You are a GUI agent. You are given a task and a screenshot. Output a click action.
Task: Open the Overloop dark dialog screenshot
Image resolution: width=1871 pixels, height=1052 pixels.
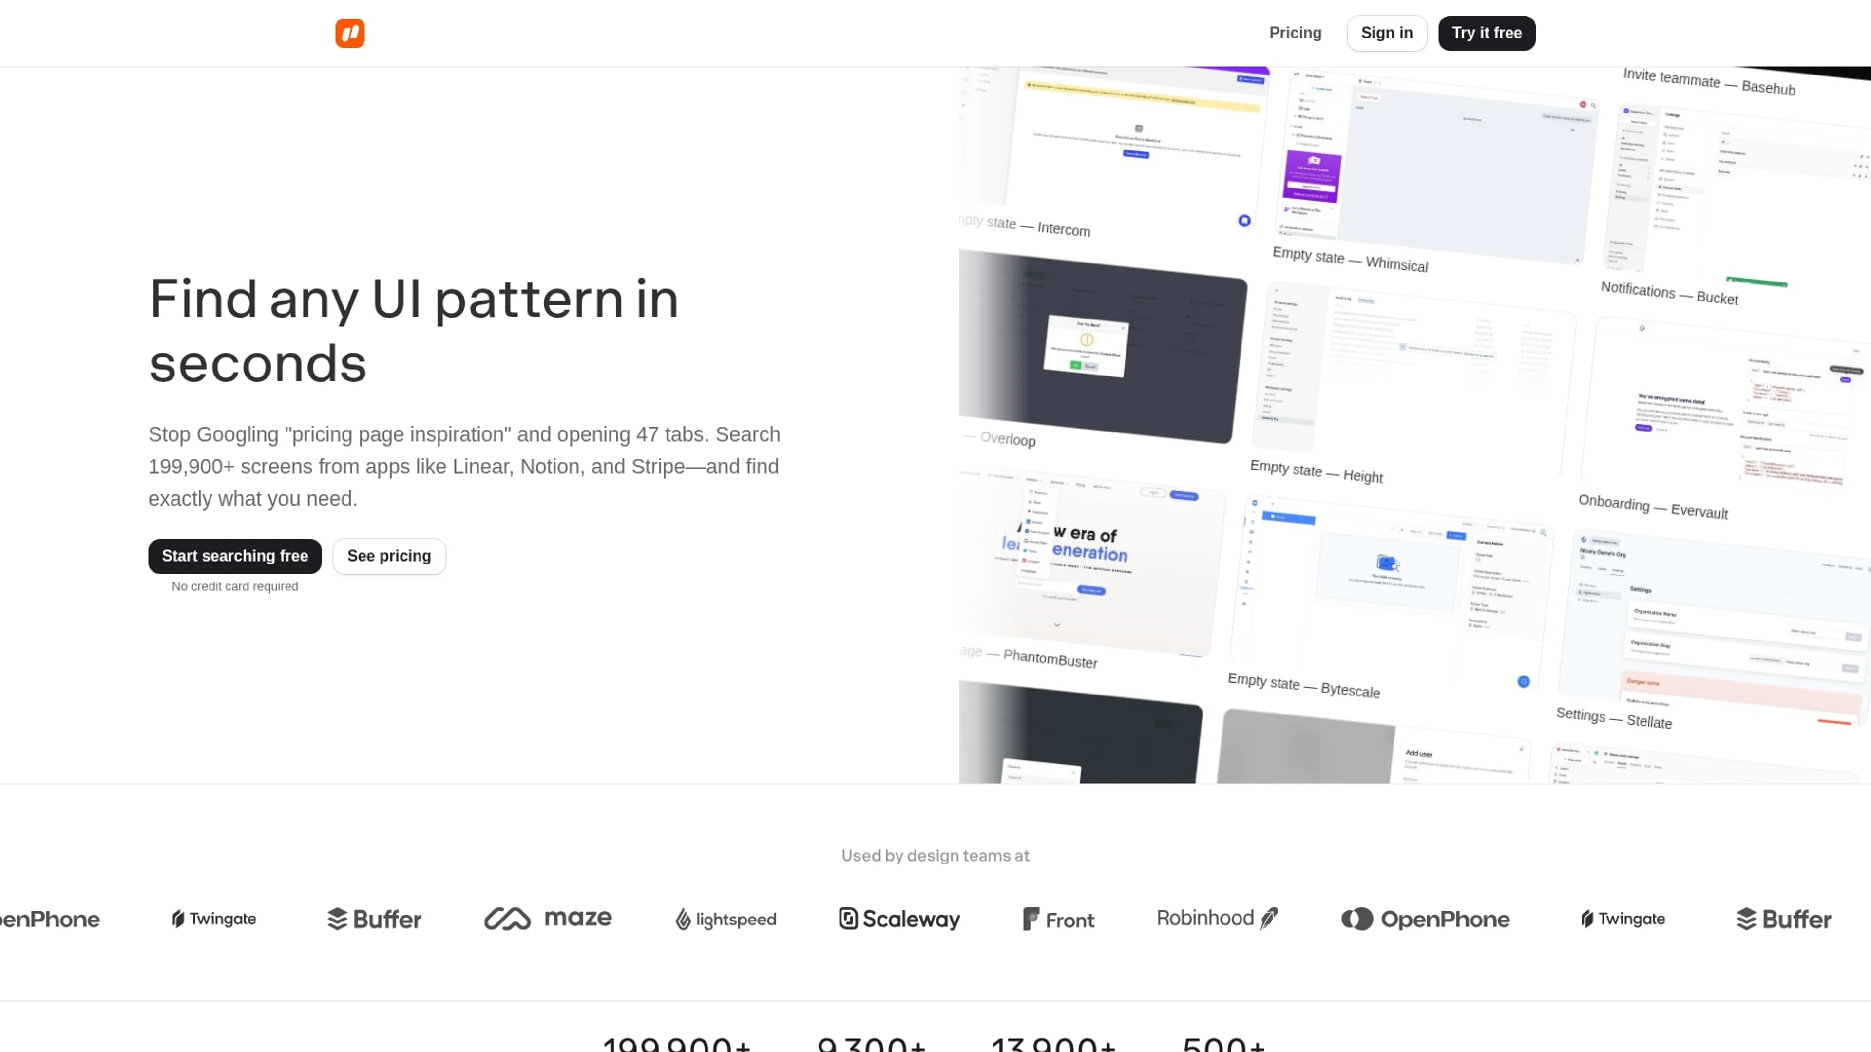[x=1103, y=347]
